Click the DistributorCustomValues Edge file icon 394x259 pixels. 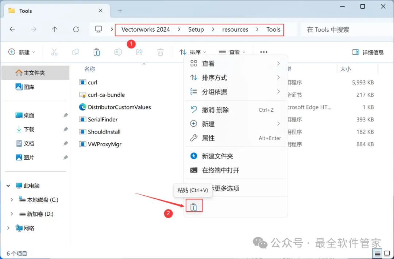pyautogui.click(x=82, y=107)
